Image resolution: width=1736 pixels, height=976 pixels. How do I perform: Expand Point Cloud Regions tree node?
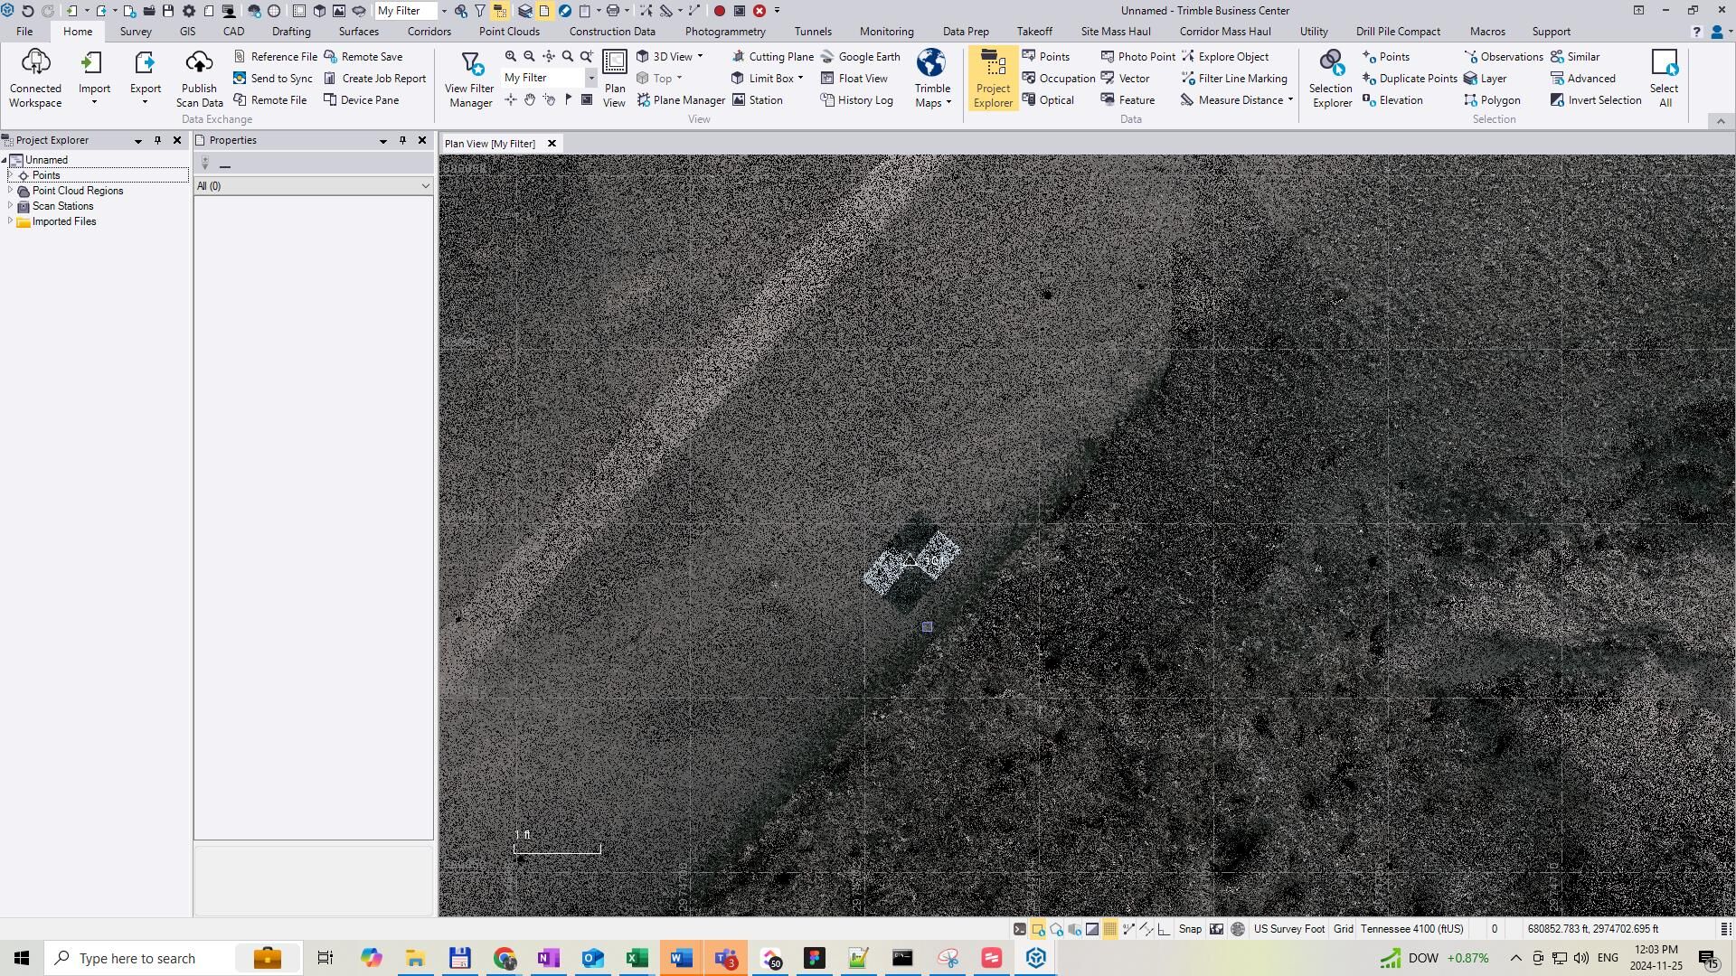10,191
